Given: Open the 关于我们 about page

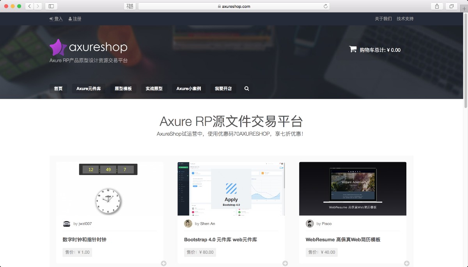Looking at the screenshot, I should [x=383, y=19].
